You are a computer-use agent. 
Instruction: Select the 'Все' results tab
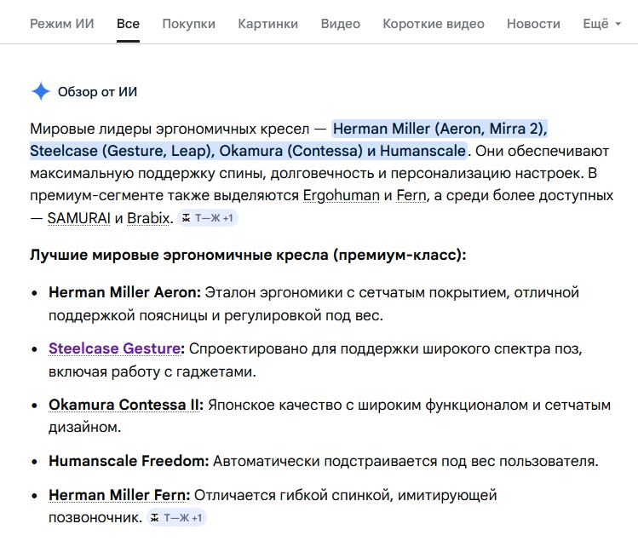[x=128, y=24]
